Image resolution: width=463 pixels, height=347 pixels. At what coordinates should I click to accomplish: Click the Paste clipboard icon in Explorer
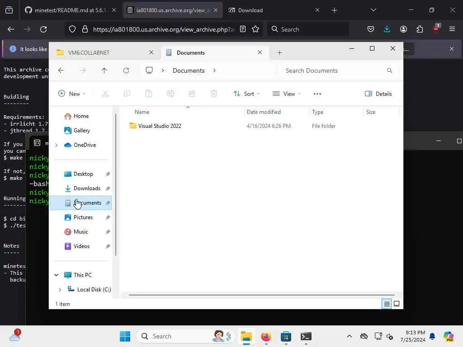click(149, 94)
